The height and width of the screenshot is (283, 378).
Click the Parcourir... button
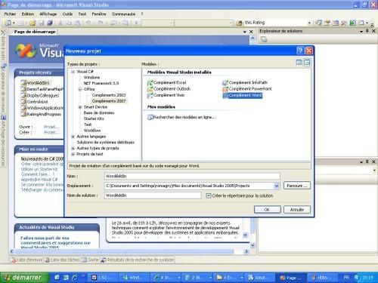(297, 186)
